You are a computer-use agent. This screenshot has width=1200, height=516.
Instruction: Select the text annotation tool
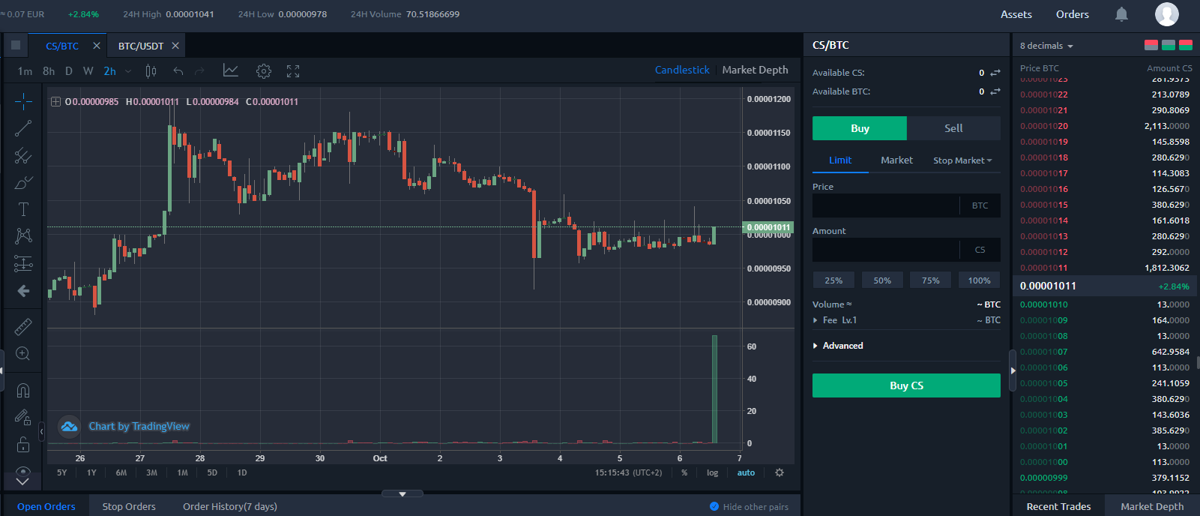pos(23,209)
